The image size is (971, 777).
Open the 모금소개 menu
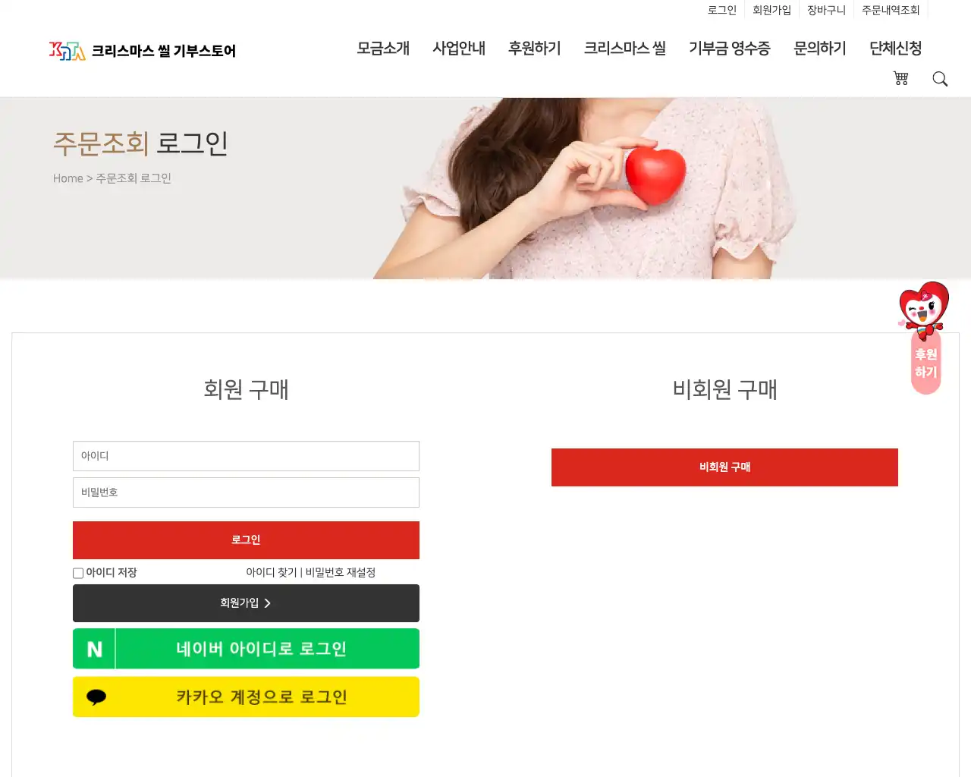383,48
